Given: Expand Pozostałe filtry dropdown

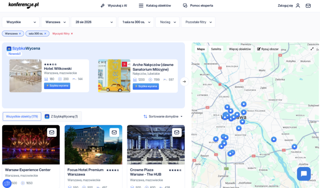Looking at the screenshot, I should tap(198, 22).
